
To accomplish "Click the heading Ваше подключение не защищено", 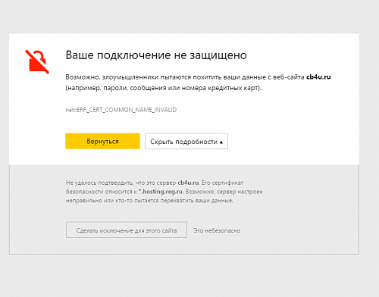I will pos(156,55).
